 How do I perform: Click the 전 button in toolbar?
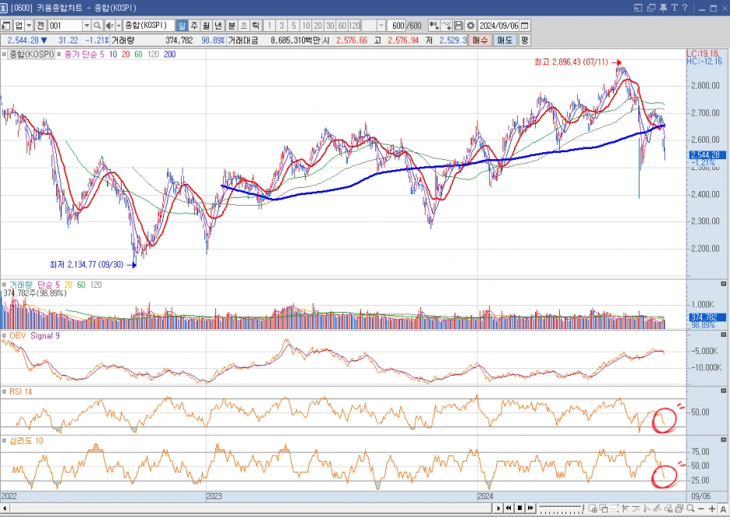point(41,26)
